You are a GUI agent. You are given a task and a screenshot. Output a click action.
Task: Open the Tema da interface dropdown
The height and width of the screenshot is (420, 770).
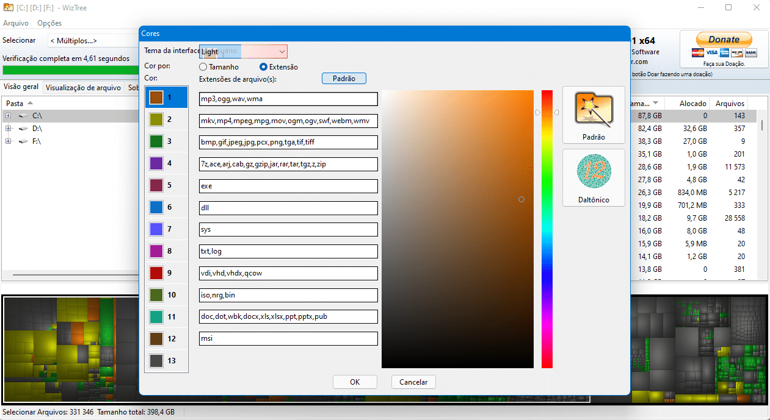[281, 52]
